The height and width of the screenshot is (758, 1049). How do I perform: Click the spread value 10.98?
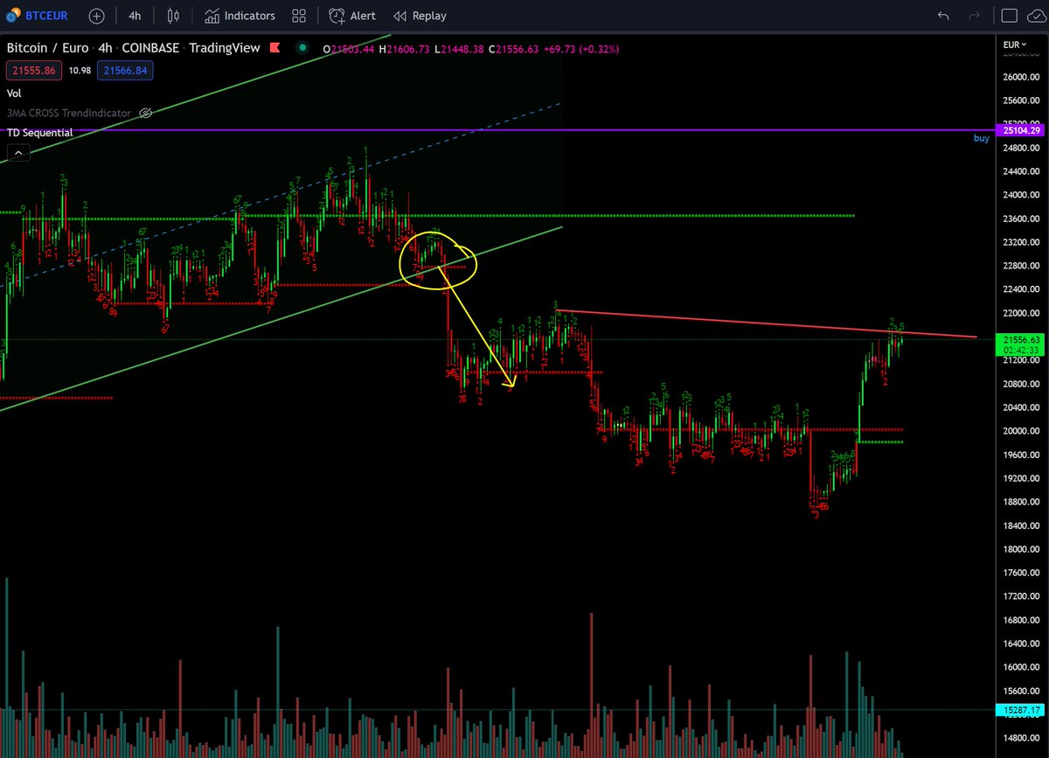tap(80, 70)
